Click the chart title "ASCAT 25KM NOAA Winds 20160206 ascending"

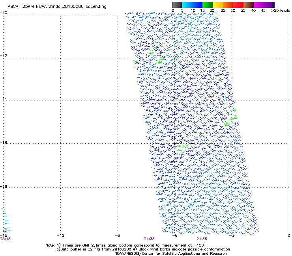click(x=57, y=7)
